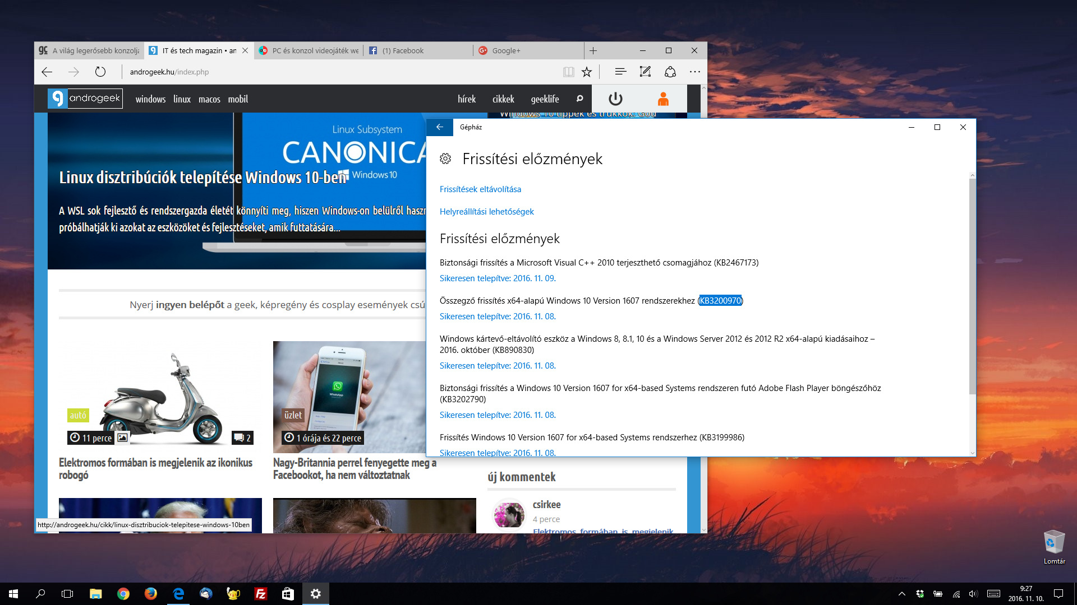Screen dimensions: 1077x605
Task: Switch to Microsoft Edge on taskbar
Action: [x=178, y=594]
